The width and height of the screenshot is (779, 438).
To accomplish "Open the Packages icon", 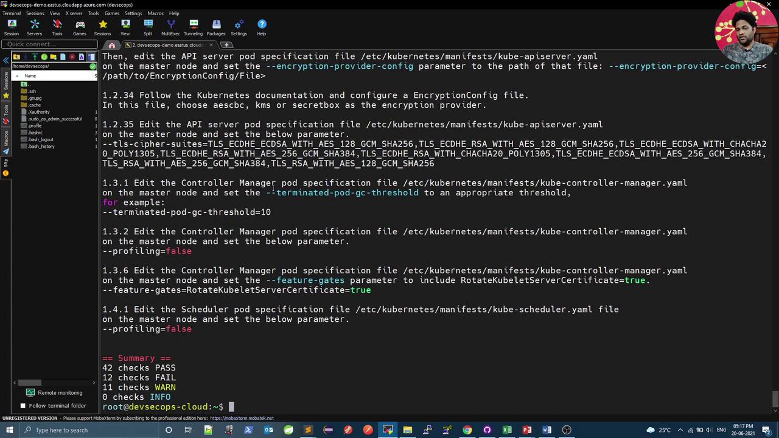I will coord(216,27).
